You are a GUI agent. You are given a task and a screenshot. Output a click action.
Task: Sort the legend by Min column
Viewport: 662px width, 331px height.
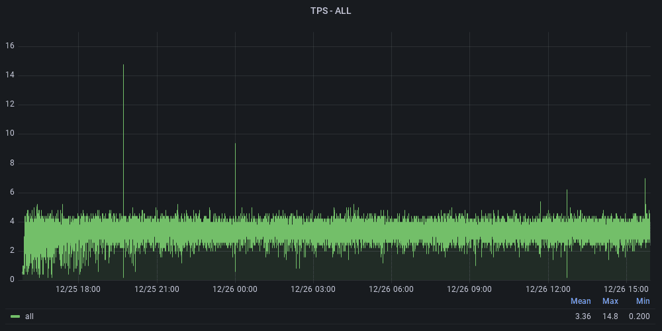pos(642,301)
